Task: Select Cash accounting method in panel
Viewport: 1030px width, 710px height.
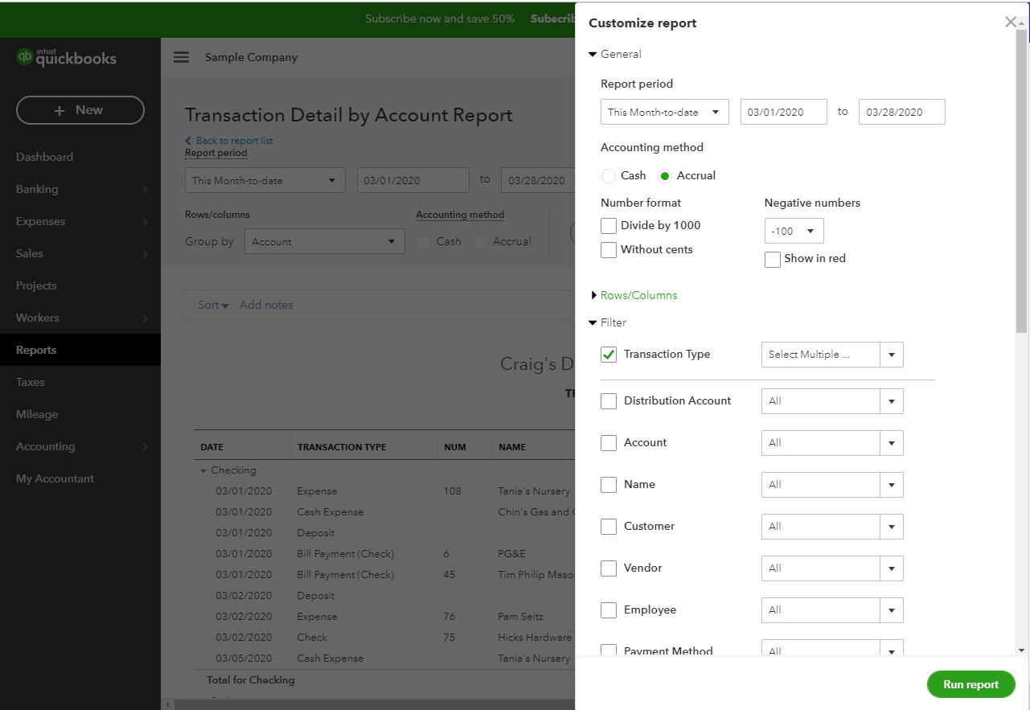Action: click(x=609, y=175)
